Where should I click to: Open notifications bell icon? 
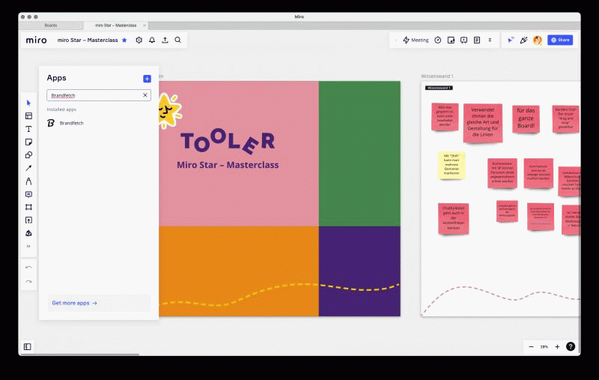click(152, 40)
